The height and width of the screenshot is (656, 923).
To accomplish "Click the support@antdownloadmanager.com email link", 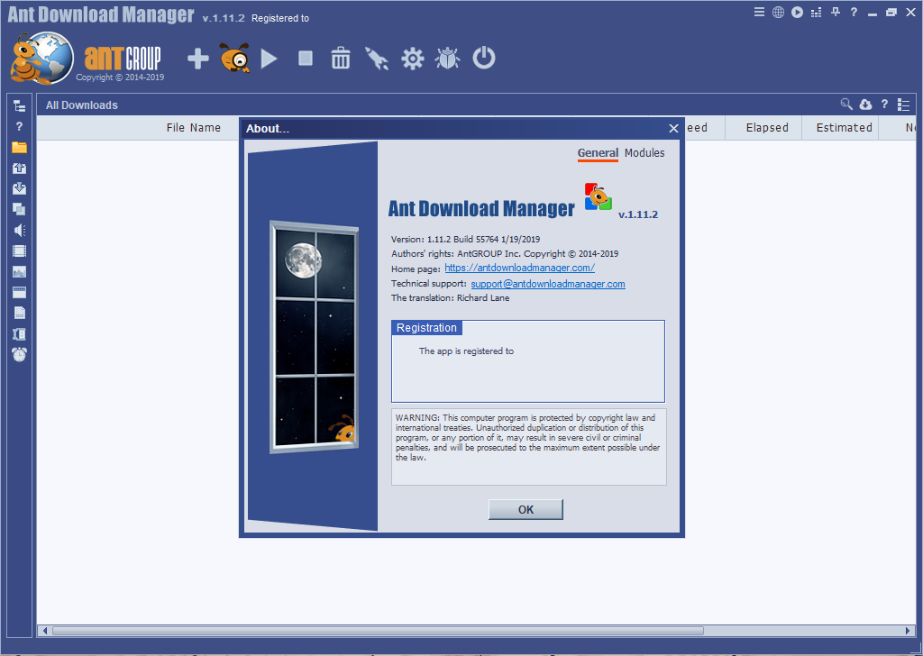I will [548, 284].
